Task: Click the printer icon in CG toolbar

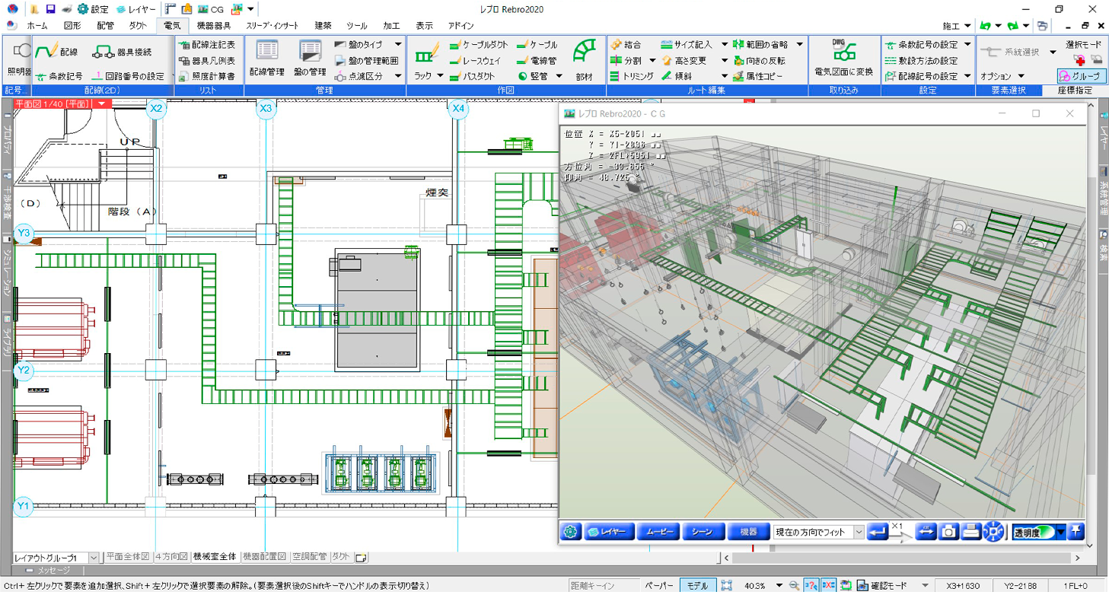Action: (x=971, y=532)
